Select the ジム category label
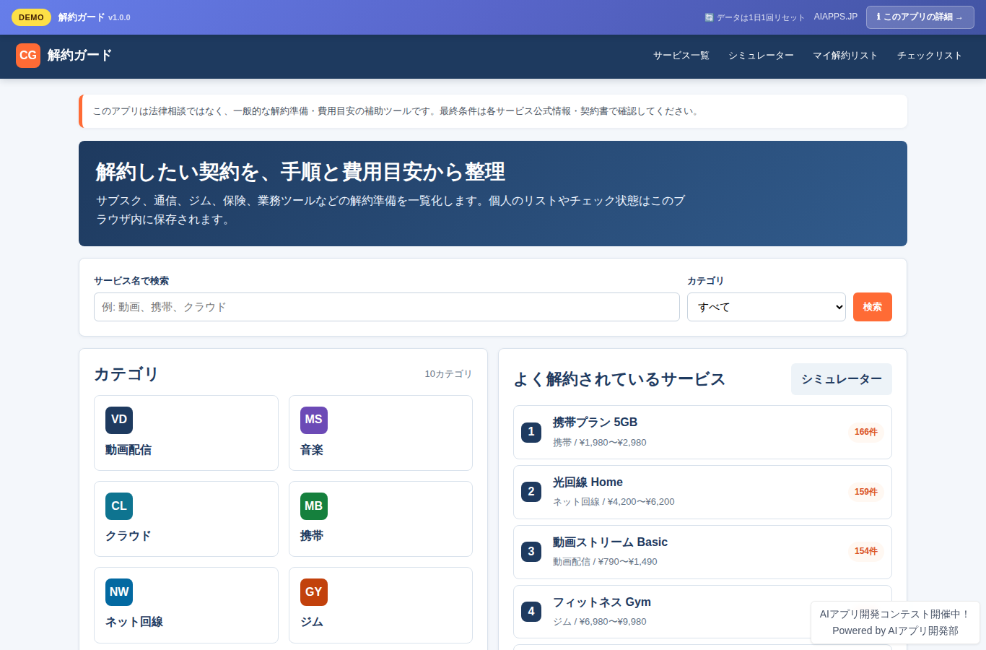Viewport: 986px width, 650px height. coord(312,622)
